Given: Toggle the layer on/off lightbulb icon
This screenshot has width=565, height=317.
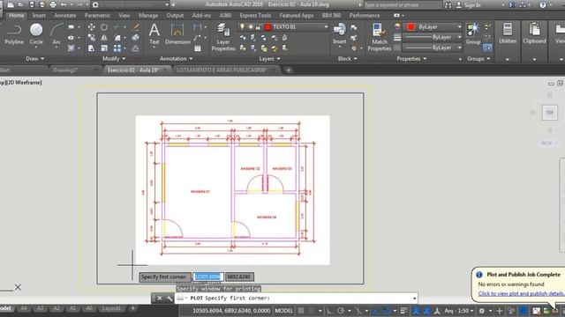Looking at the screenshot, I should tap(242, 27).
